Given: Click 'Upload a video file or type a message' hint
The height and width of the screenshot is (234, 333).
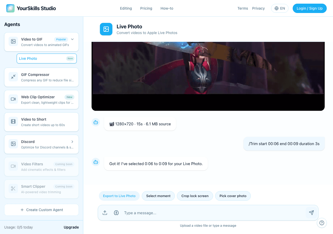Looking at the screenshot, I should (x=208, y=225).
